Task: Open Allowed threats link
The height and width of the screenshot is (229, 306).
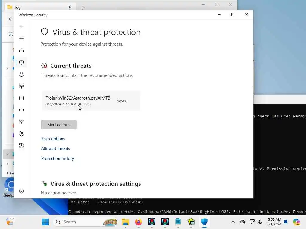Action: tap(55, 148)
